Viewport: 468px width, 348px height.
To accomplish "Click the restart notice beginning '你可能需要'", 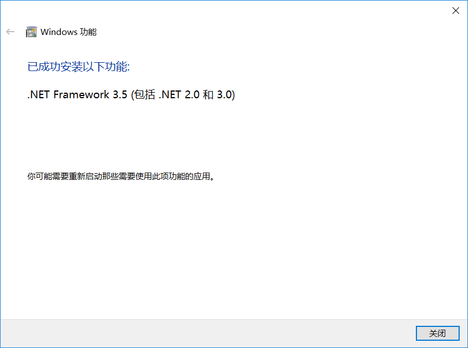I will click(x=121, y=176).
